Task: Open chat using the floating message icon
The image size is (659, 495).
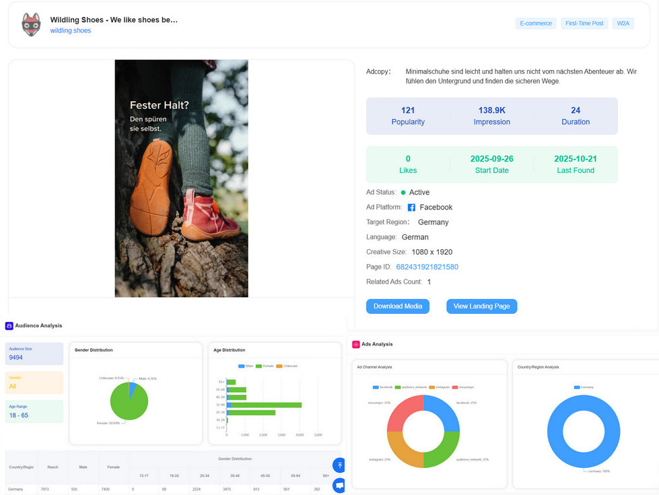Action: [339, 485]
